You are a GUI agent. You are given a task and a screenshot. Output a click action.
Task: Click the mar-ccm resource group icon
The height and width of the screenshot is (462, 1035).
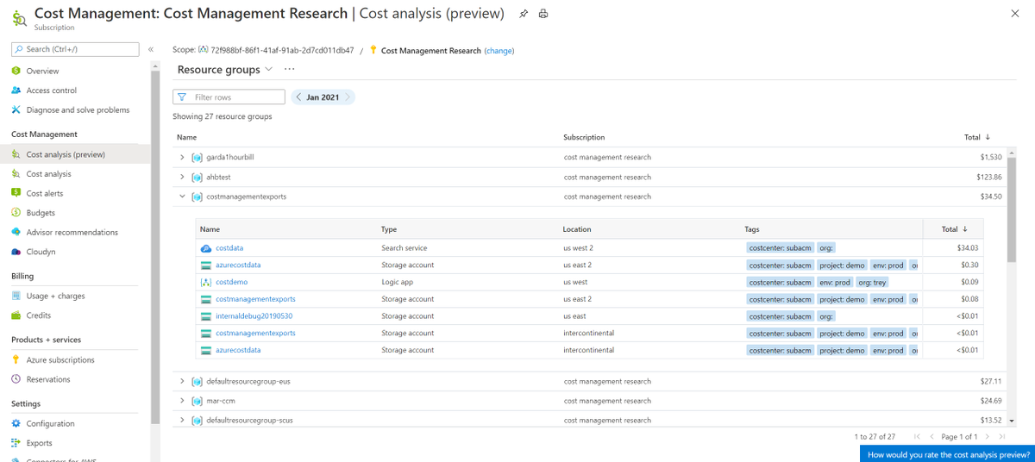pos(197,401)
